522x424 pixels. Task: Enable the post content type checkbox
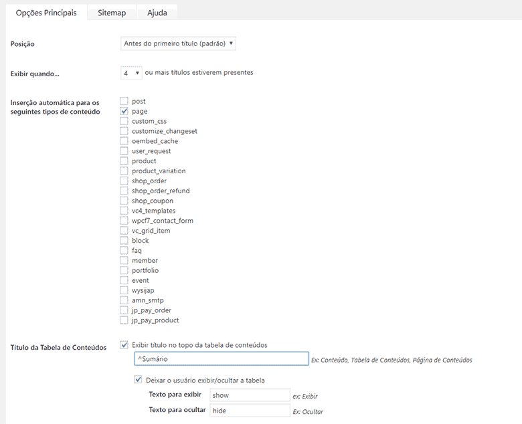click(124, 101)
